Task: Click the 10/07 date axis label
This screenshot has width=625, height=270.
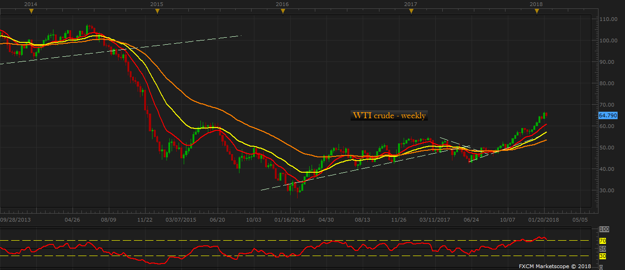Action: pyautogui.click(x=508, y=219)
